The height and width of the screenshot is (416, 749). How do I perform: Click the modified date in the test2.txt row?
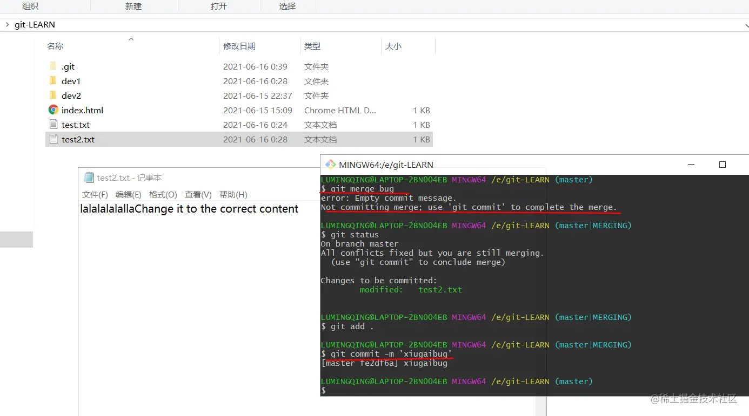[255, 140]
